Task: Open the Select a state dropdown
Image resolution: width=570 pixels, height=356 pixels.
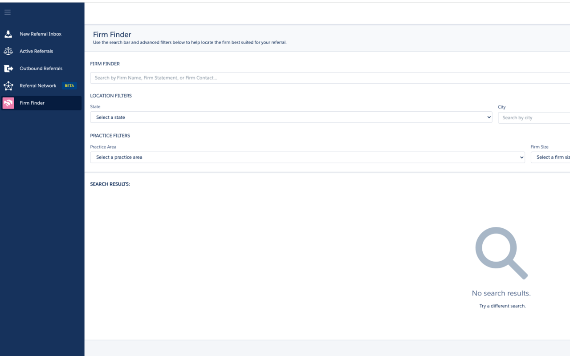Action: tap(291, 117)
